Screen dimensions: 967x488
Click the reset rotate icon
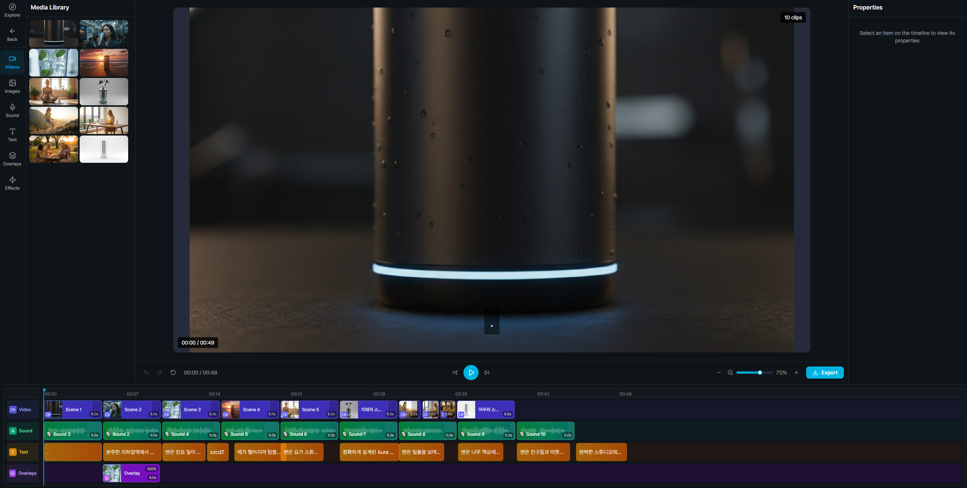point(173,373)
